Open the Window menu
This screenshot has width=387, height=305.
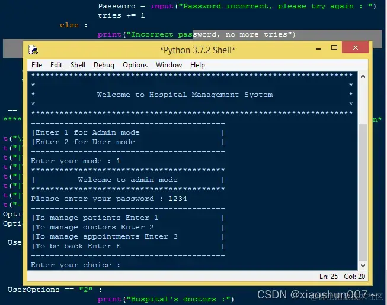pos(169,65)
